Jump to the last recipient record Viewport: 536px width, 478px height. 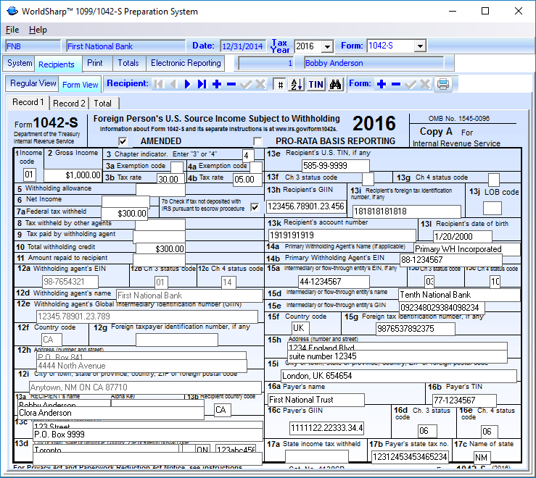coord(202,84)
